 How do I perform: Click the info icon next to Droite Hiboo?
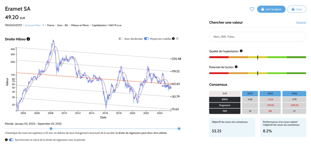tap(28, 39)
